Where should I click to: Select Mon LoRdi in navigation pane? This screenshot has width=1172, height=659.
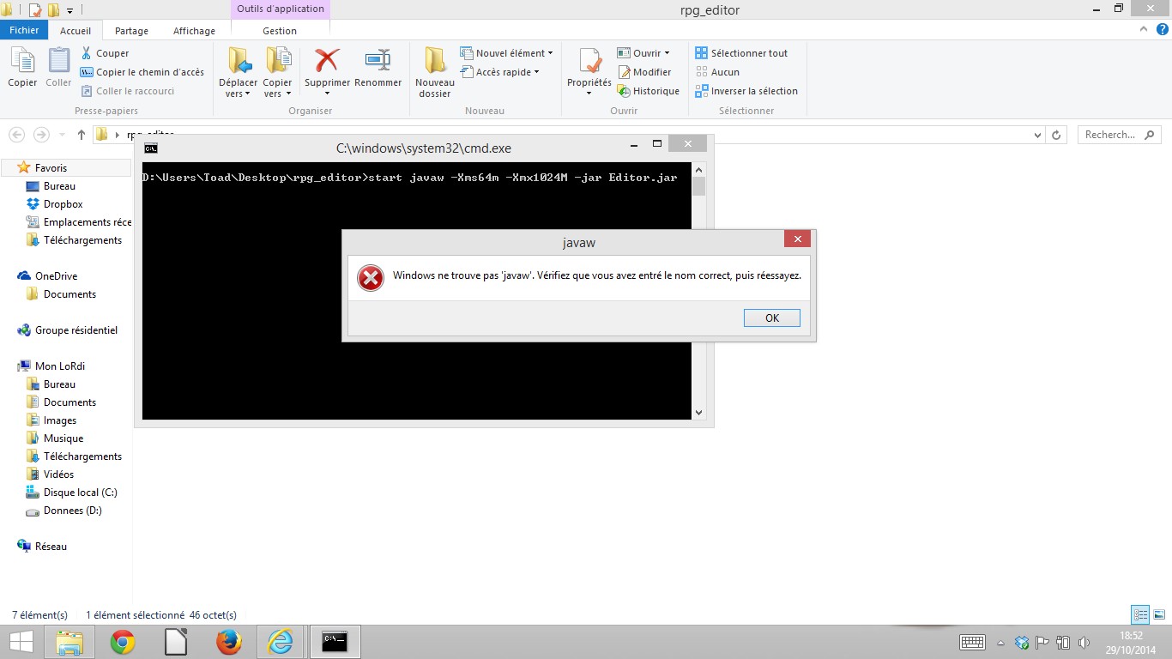(51, 366)
